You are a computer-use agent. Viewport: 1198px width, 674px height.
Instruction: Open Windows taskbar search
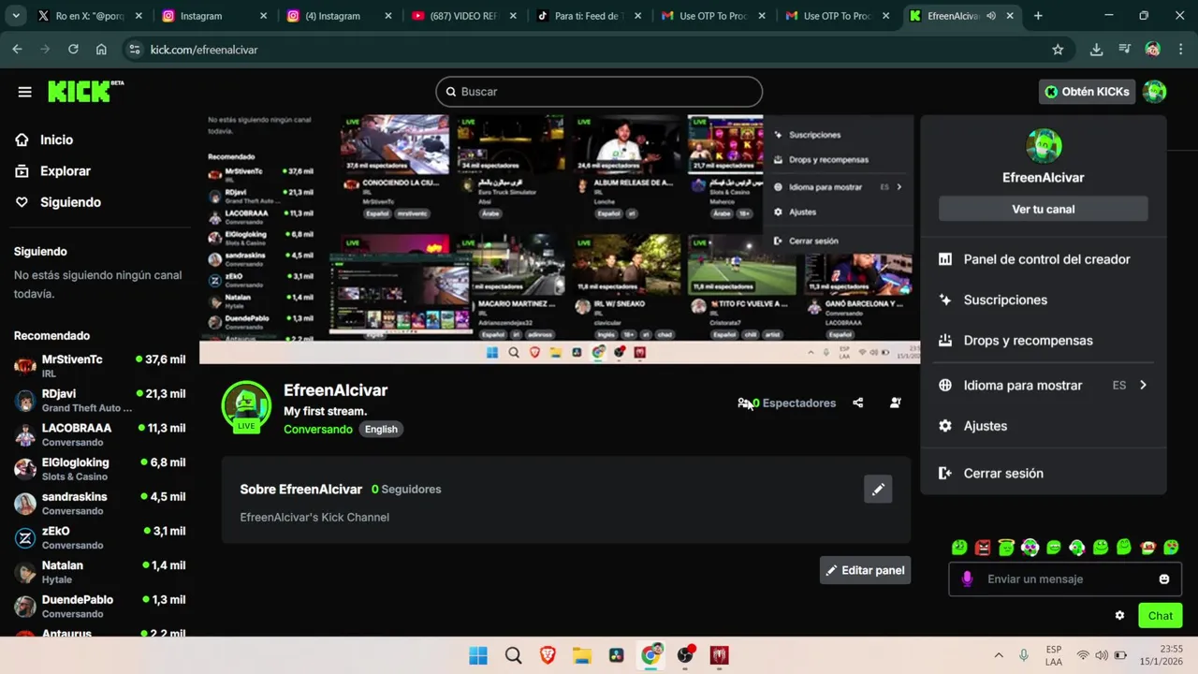click(513, 655)
